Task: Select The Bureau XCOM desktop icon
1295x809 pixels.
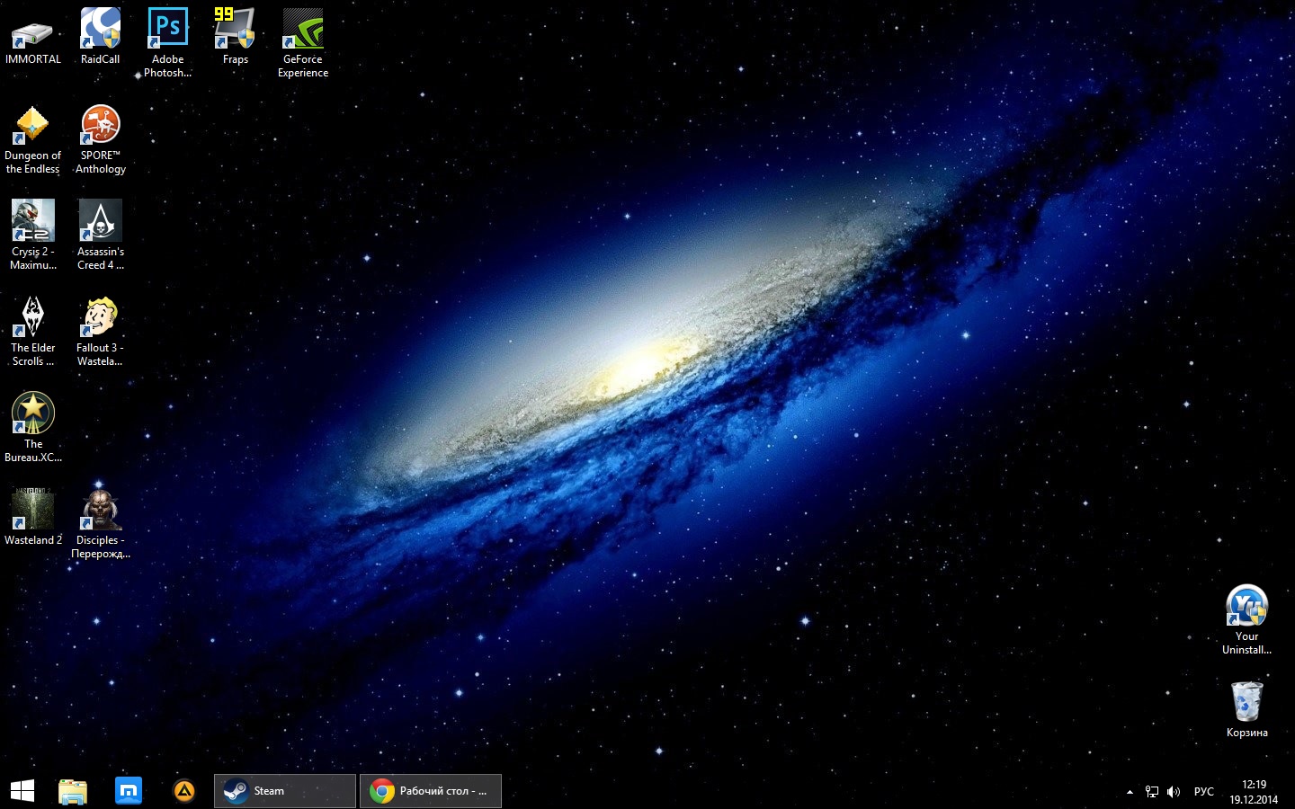Action: coord(32,414)
